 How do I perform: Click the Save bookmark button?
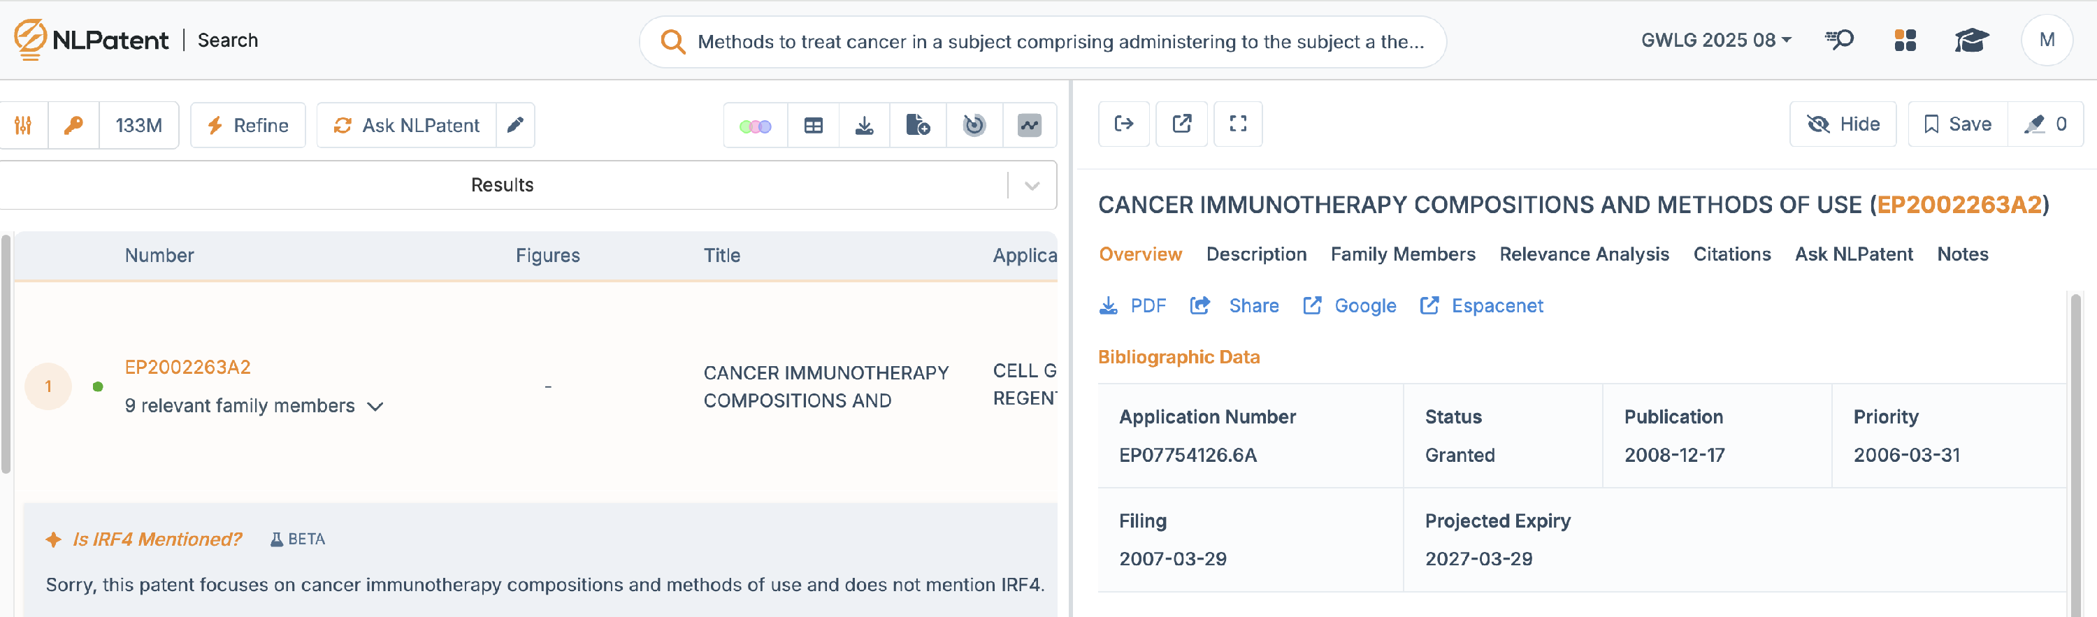(1957, 124)
